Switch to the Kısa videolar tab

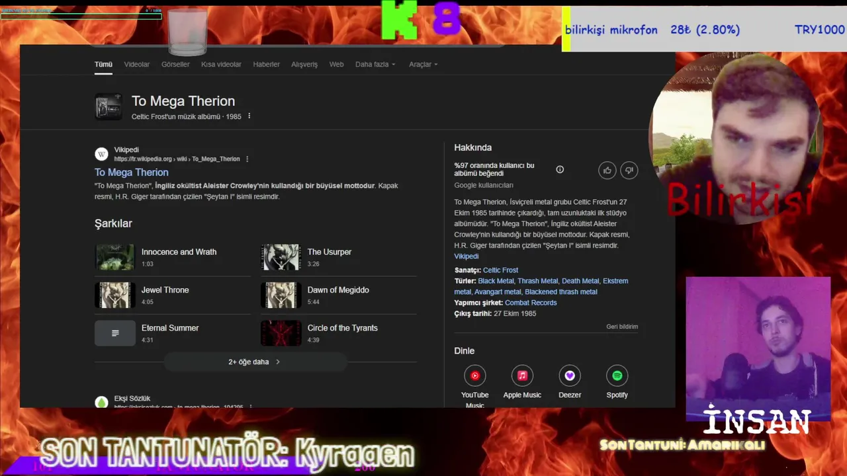pyautogui.click(x=221, y=64)
